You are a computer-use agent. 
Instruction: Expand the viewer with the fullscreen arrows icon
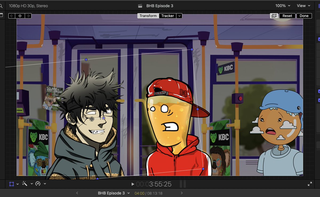click(x=310, y=184)
